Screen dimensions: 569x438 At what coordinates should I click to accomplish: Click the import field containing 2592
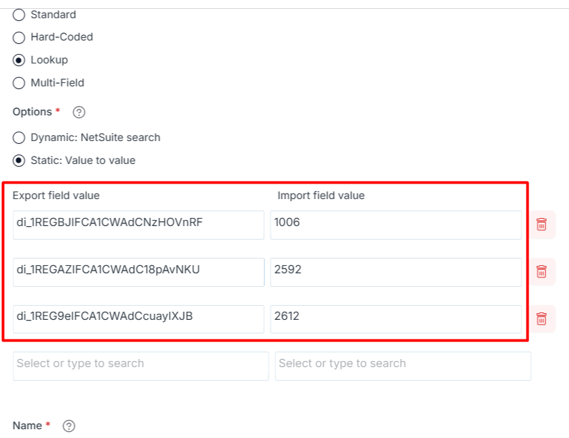point(396,272)
